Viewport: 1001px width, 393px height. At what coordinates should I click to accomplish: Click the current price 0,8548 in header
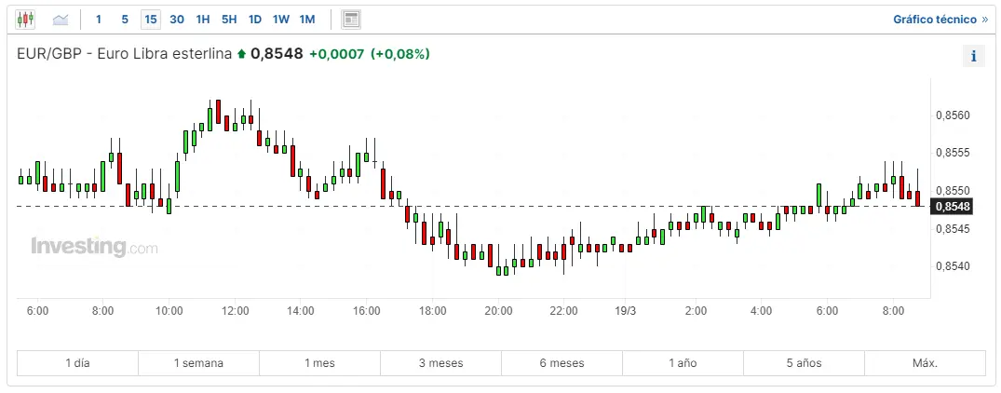(277, 54)
